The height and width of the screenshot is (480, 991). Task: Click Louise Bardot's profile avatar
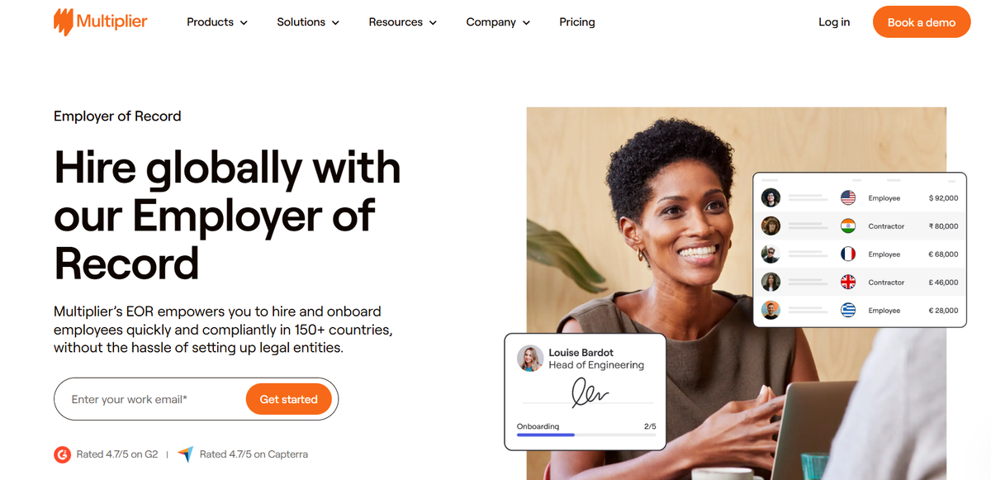(x=529, y=359)
